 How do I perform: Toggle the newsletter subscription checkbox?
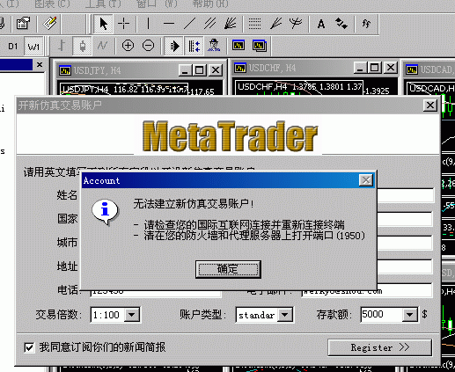pyautogui.click(x=29, y=347)
